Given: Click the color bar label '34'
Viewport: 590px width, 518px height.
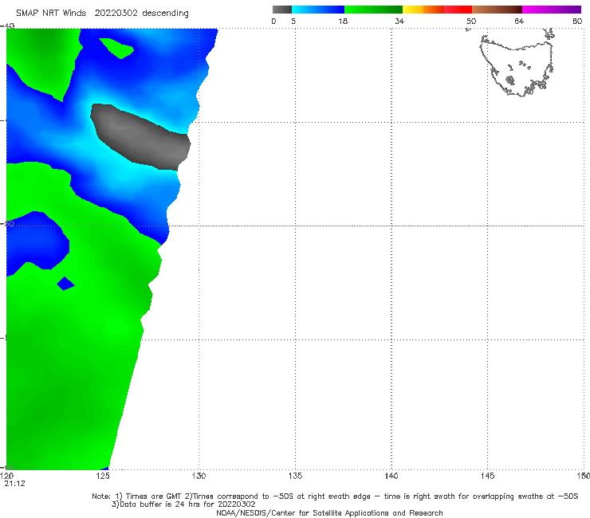Looking at the screenshot, I should point(399,22).
